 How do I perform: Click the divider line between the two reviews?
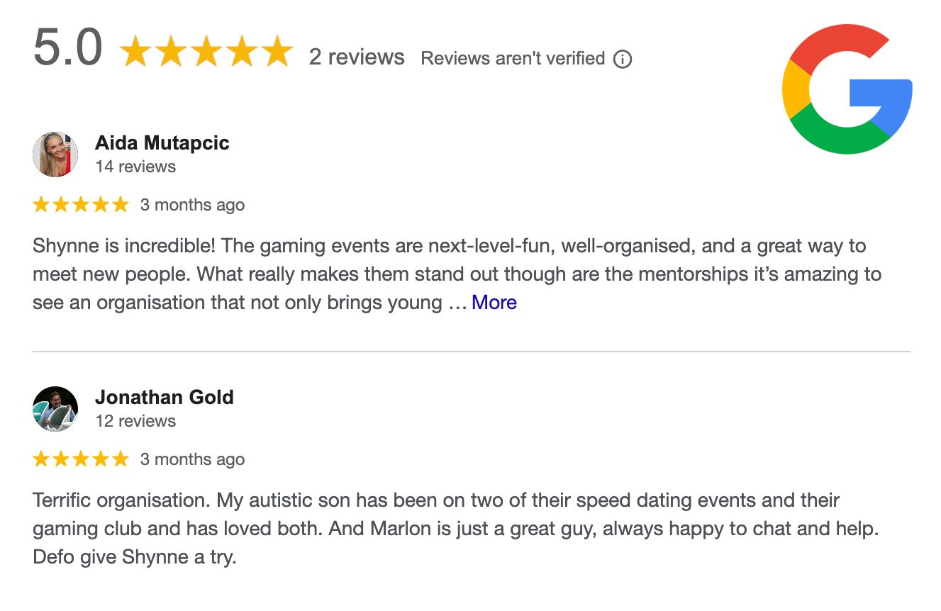(x=471, y=351)
